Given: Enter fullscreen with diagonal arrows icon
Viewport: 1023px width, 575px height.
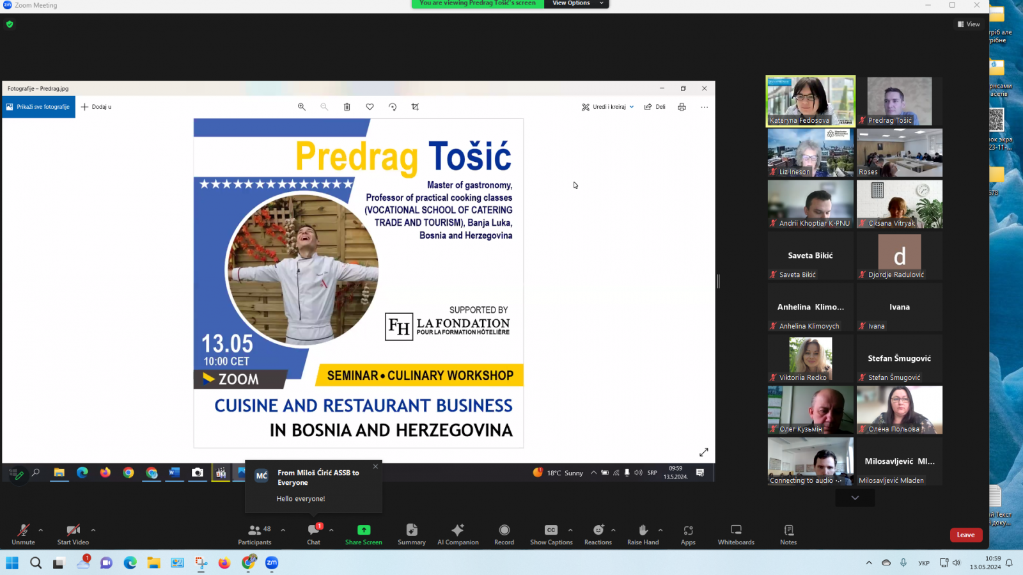Looking at the screenshot, I should [704, 452].
